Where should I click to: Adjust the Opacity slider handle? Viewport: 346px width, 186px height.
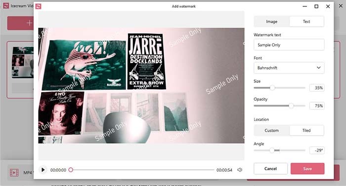click(291, 106)
